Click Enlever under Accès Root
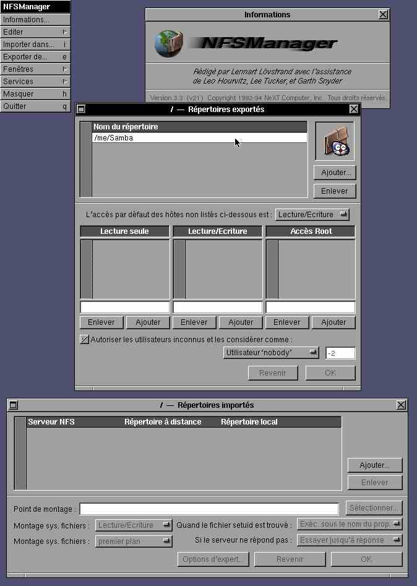The image size is (417, 586). click(286, 322)
